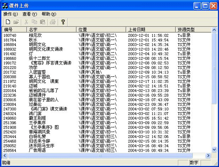
Task: Click the Print toolbar icon
Action: pyautogui.click(x=53, y=22)
